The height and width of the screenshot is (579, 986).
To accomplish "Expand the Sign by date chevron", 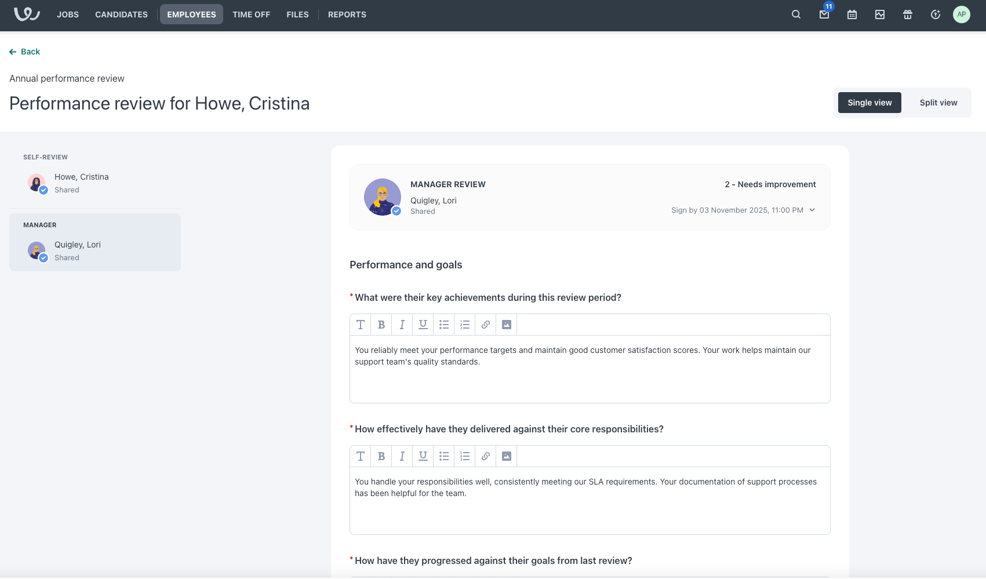I will coord(812,210).
